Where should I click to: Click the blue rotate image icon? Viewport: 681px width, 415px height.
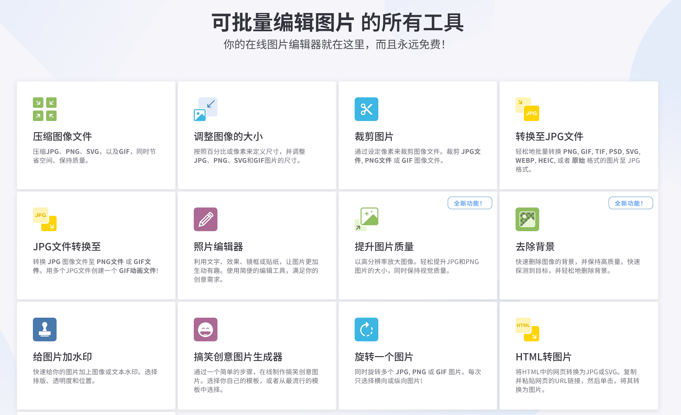click(366, 330)
